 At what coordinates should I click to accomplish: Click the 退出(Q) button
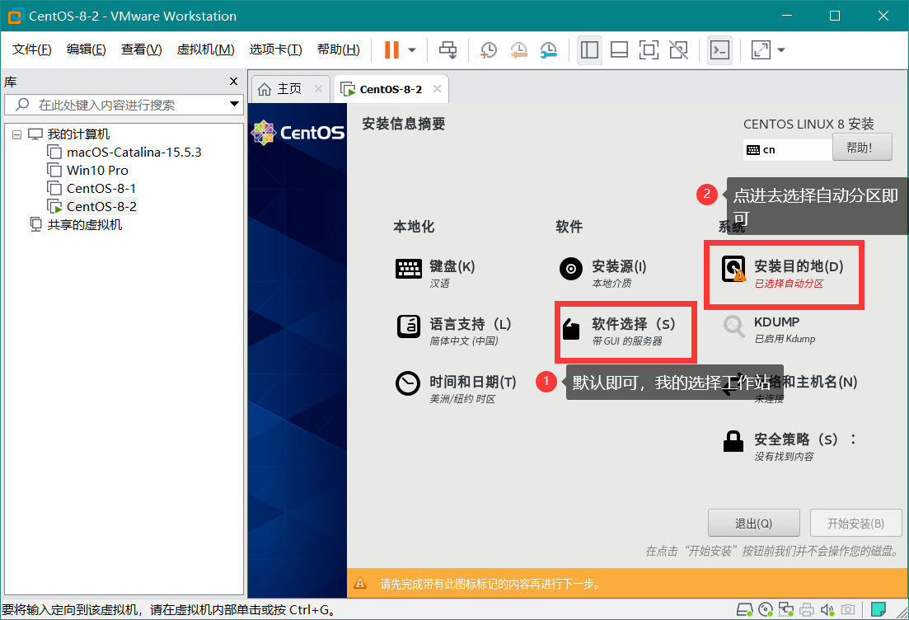click(x=753, y=524)
